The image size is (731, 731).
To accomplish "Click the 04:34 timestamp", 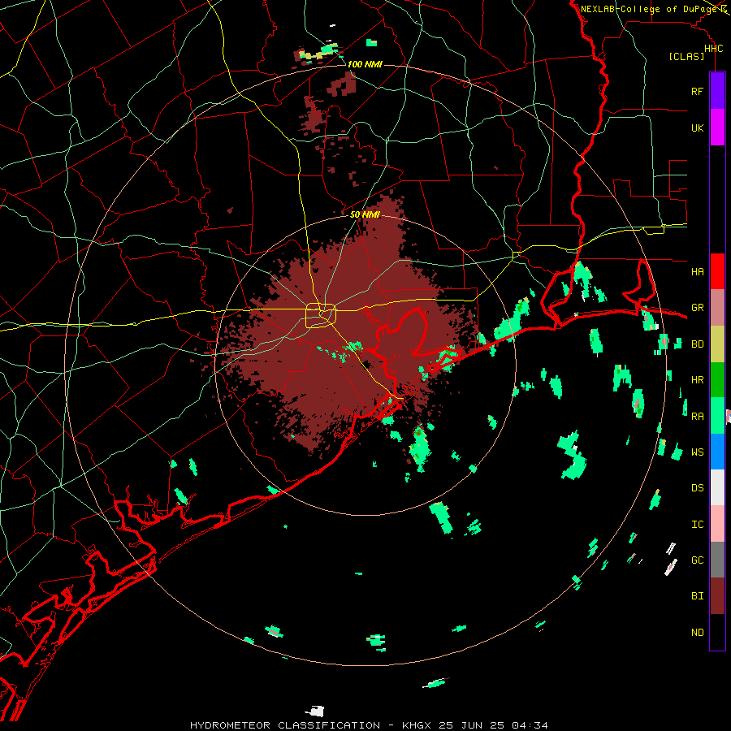I will tap(530, 725).
